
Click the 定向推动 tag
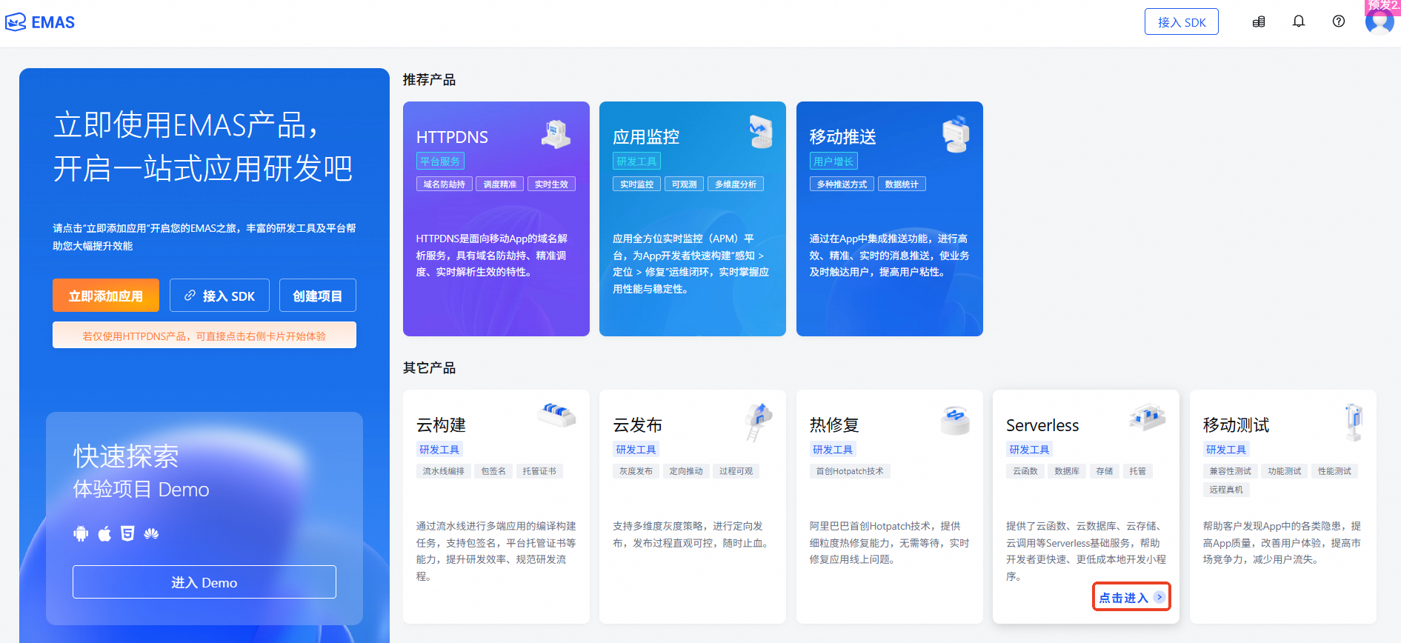(x=686, y=471)
